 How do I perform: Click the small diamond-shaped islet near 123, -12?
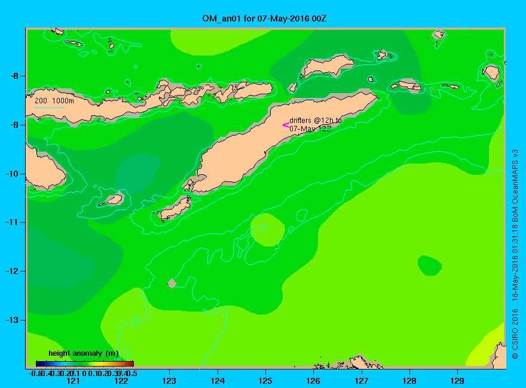(x=172, y=283)
